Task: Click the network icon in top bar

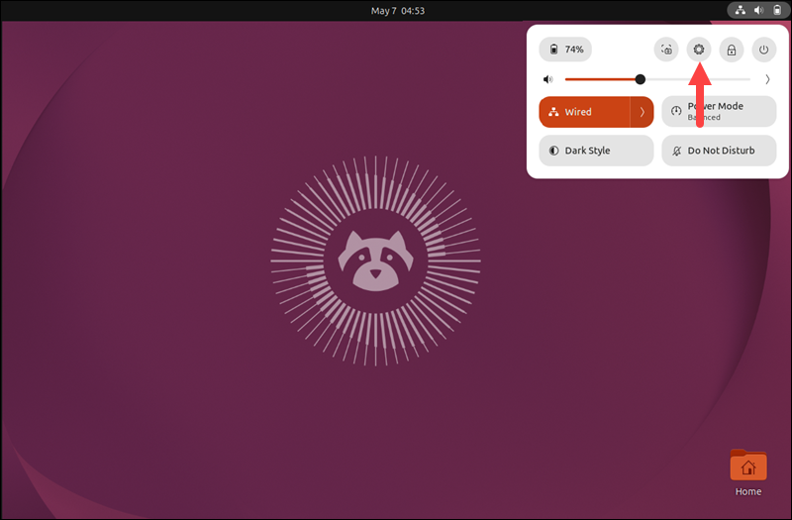Action: click(741, 10)
